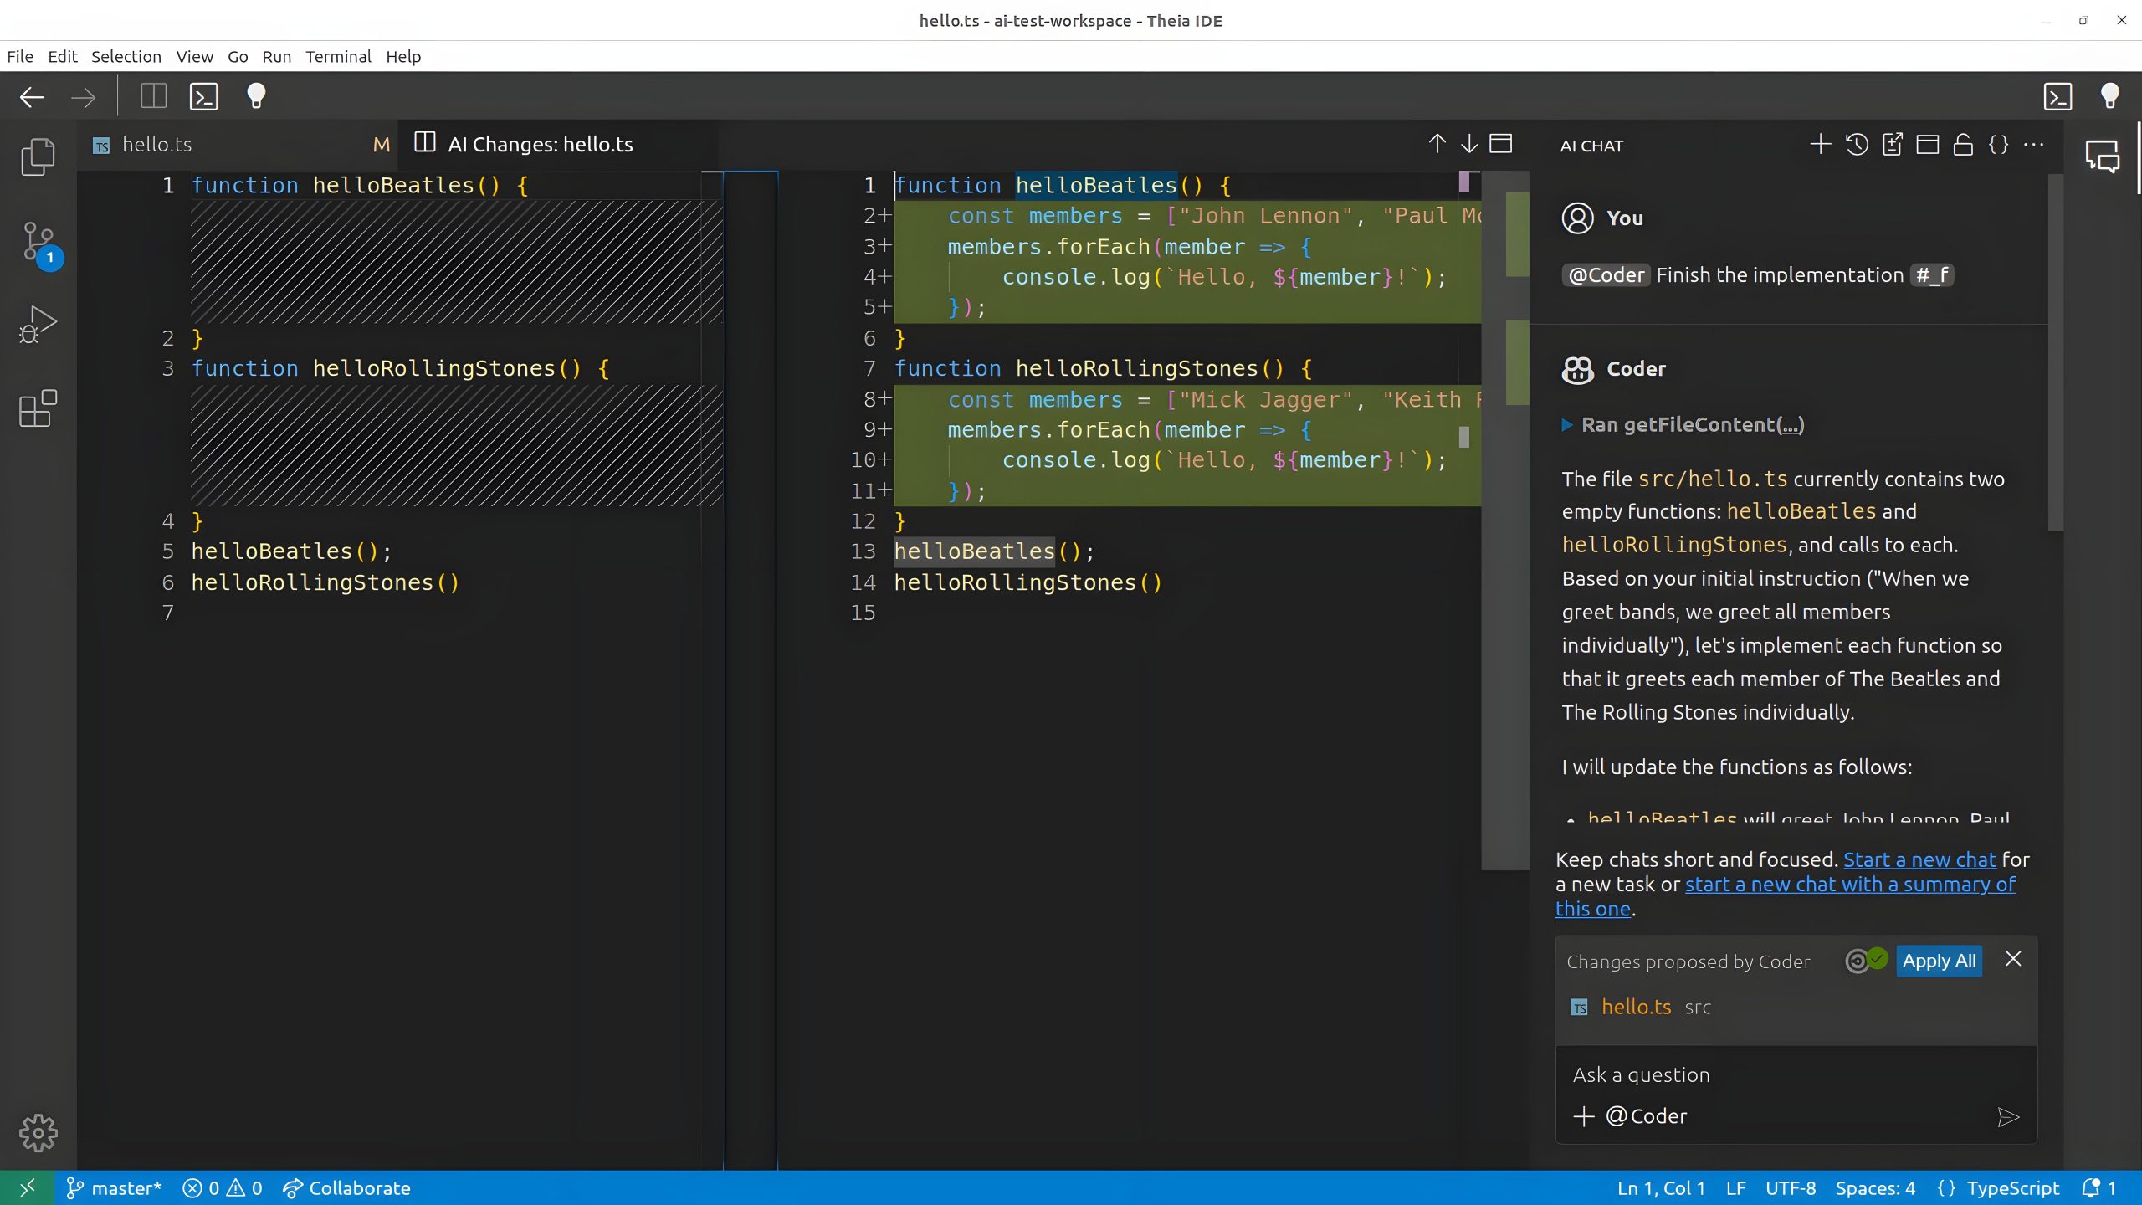Go to next change arrow

tap(1469, 144)
